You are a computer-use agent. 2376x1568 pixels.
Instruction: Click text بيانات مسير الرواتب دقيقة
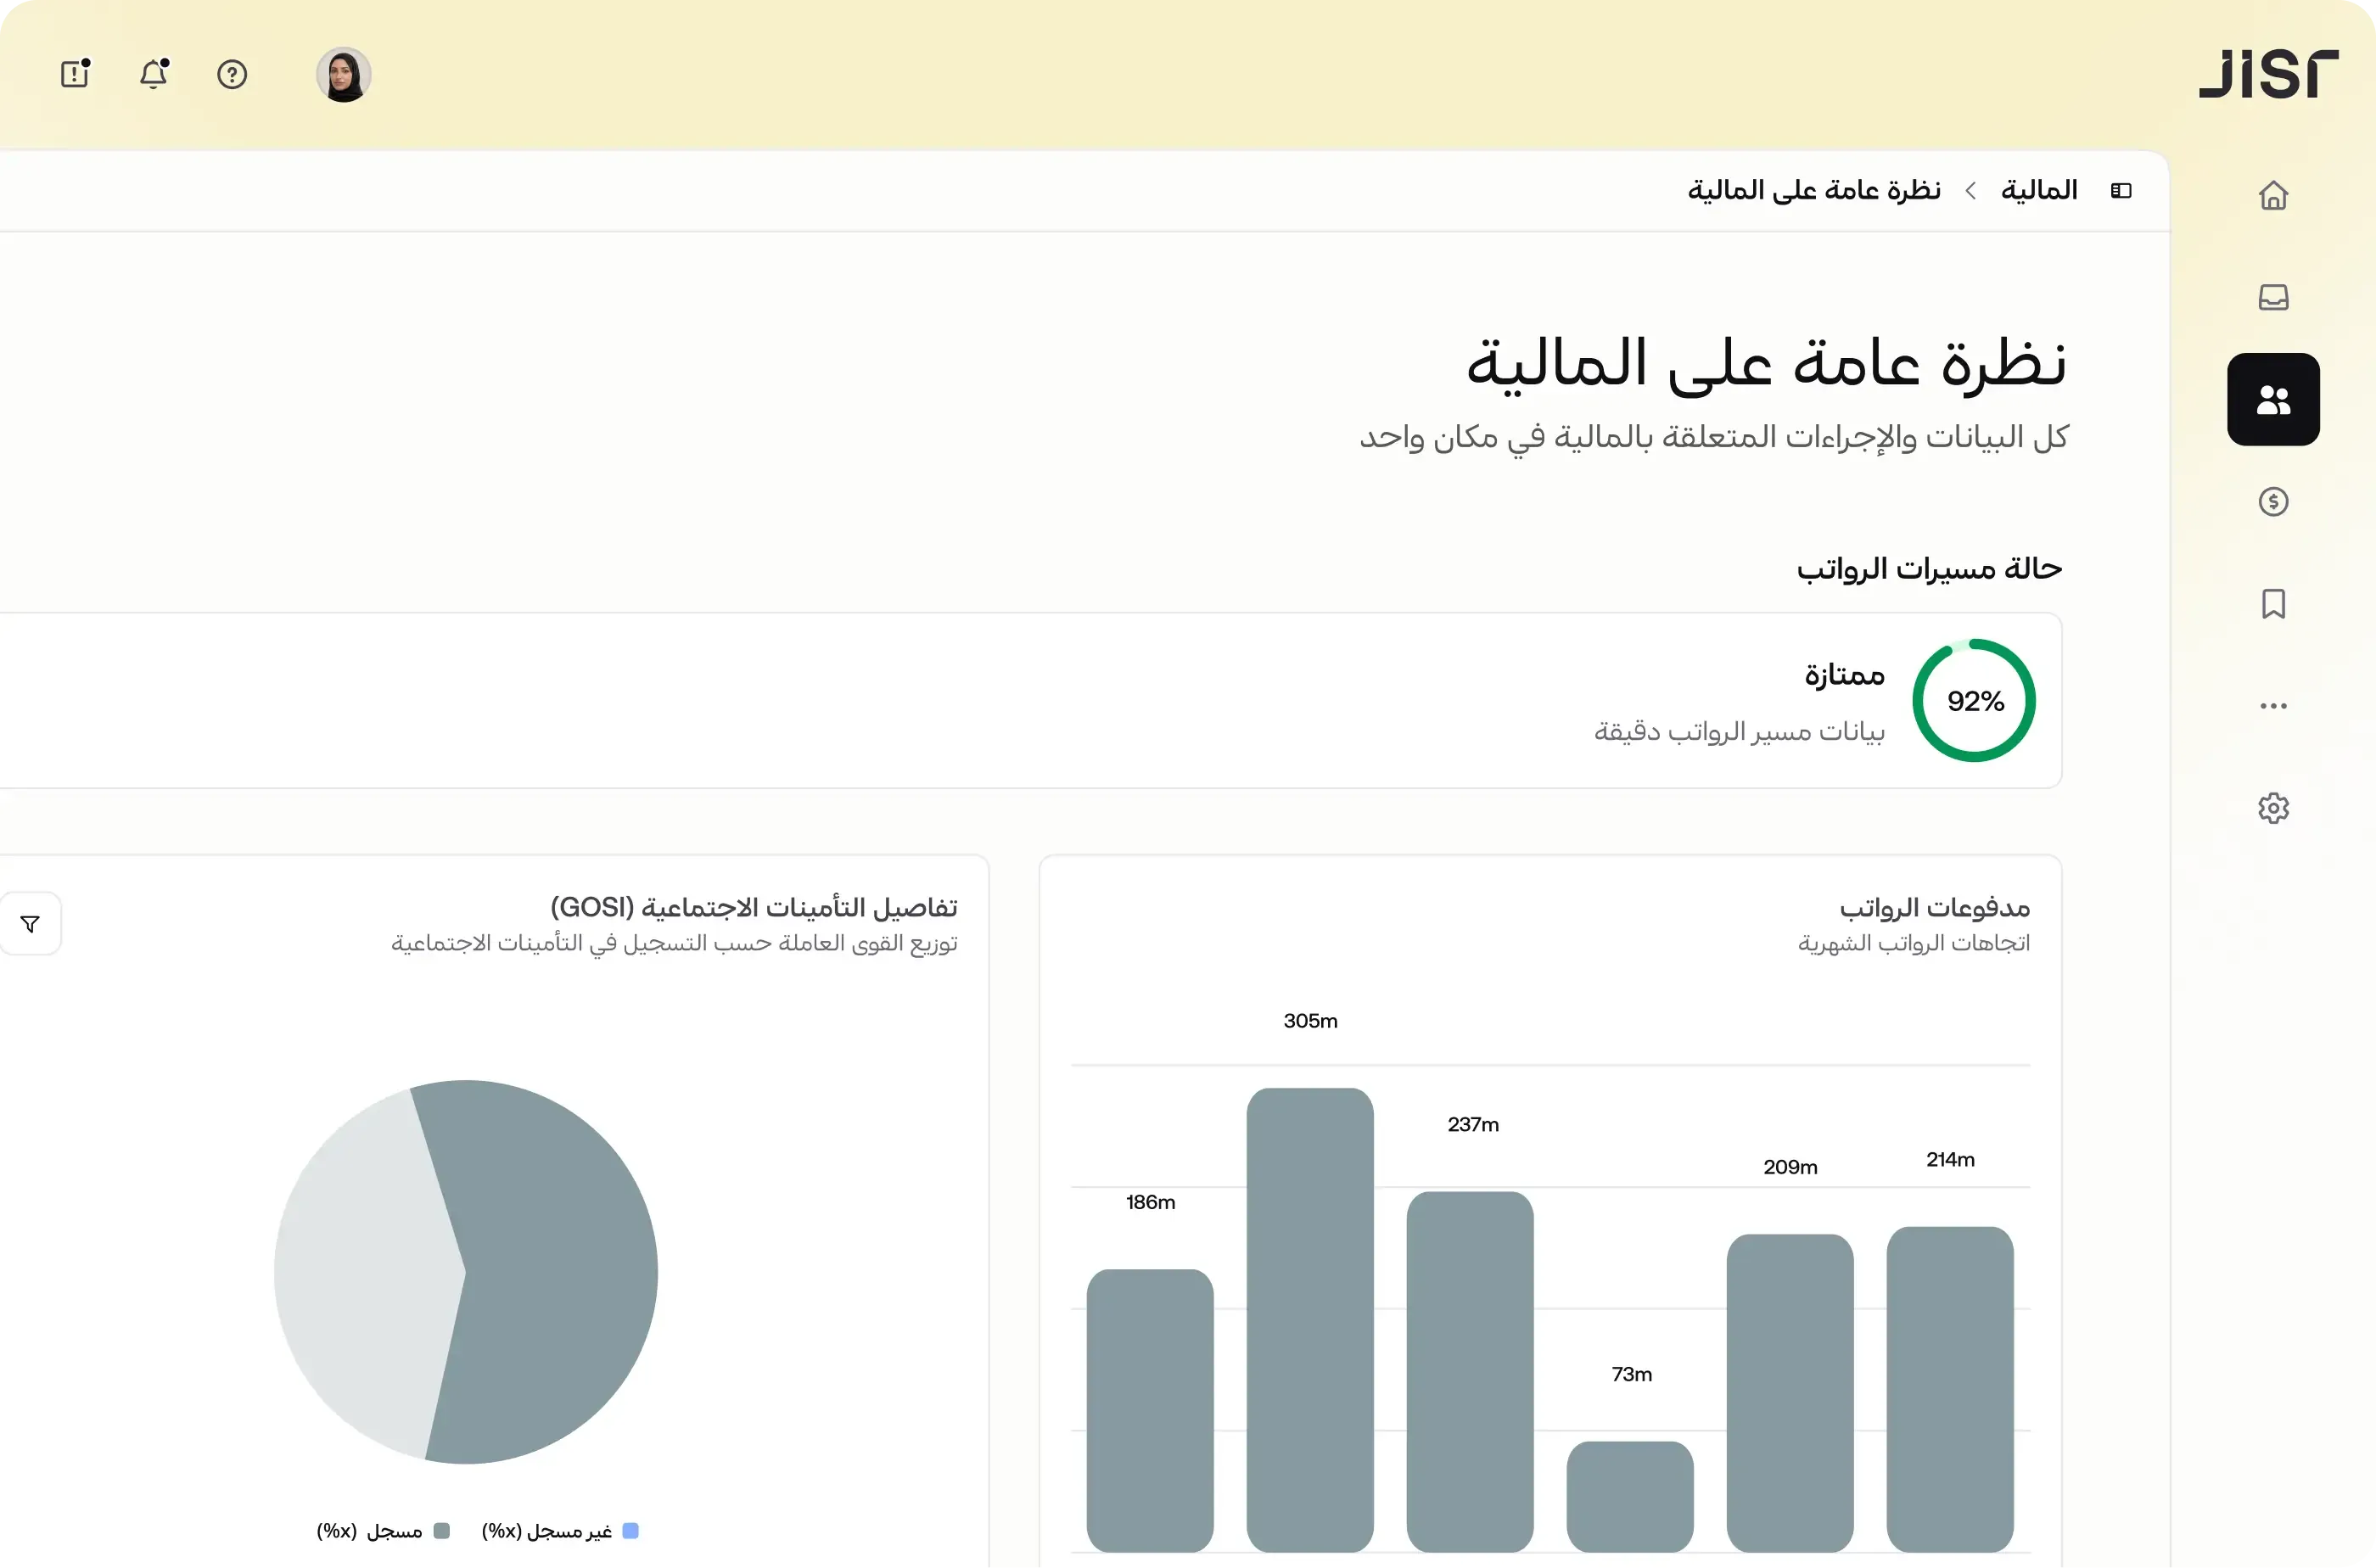[x=1739, y=731]
